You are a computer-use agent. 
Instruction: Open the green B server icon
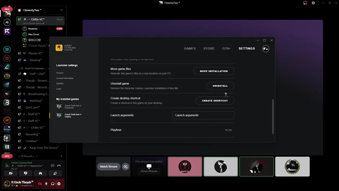[7, 102]
